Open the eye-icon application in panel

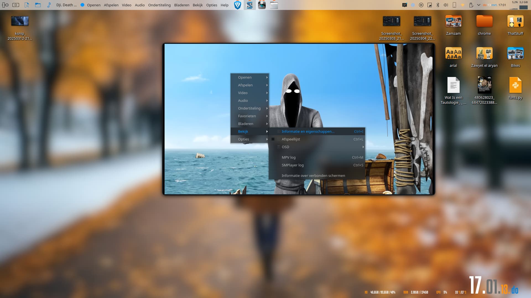click(x=262, y=5)
